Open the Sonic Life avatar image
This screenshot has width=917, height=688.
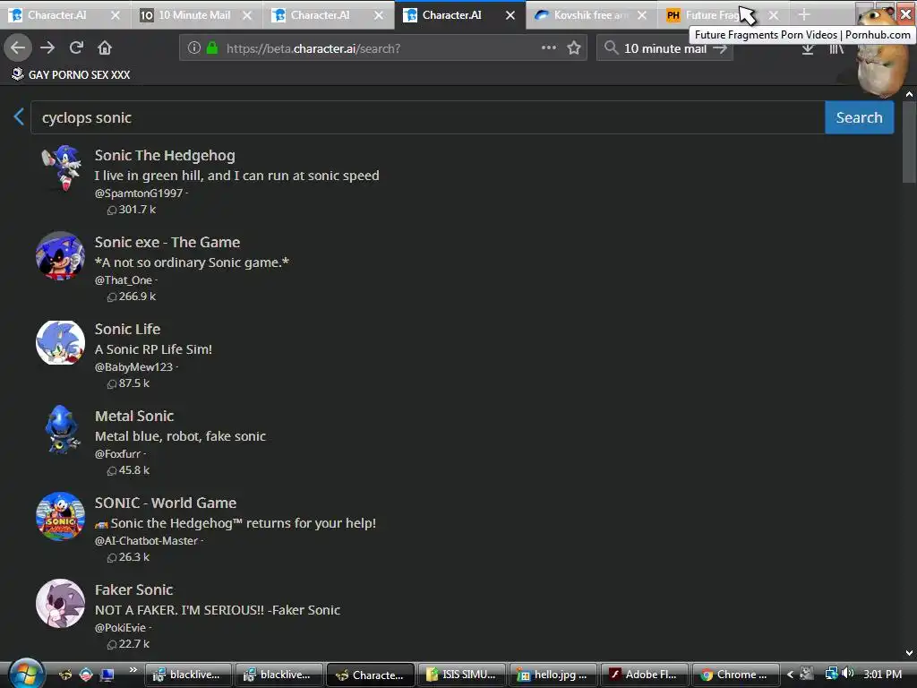[x=60, y=343]
